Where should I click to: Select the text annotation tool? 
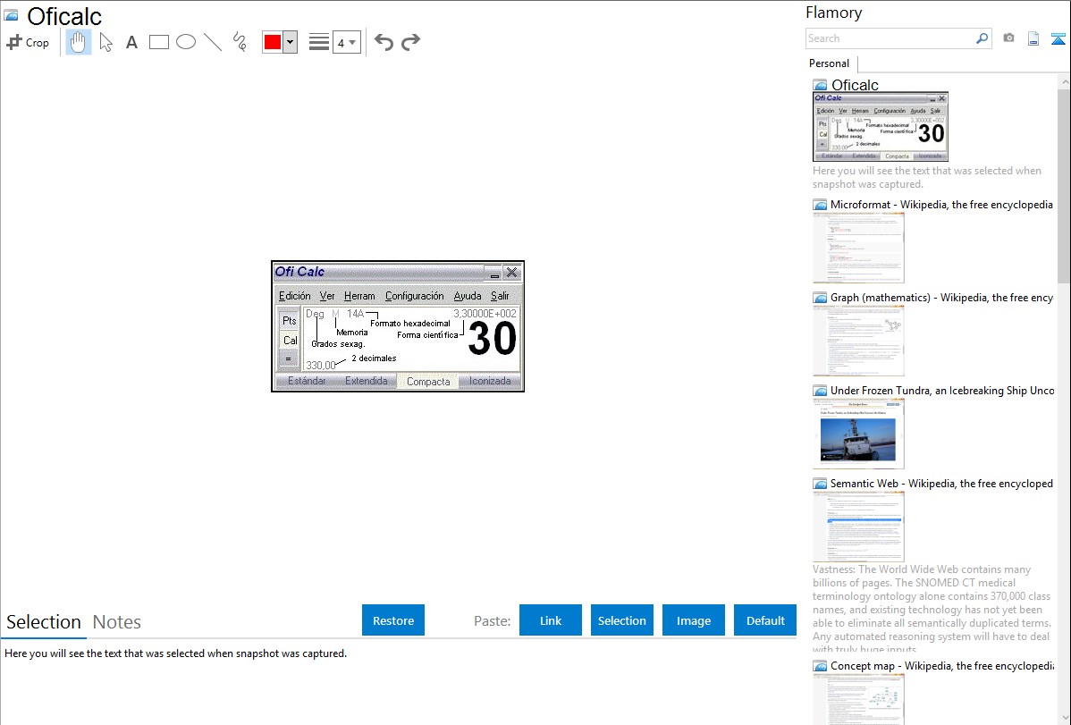click(131, 42)
